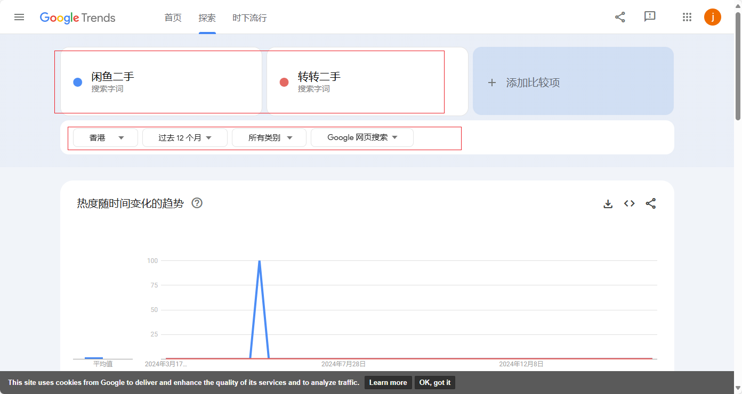Screen dimensions: 742x394
Task: Select the 探索 tab
Action: [207, 18]
